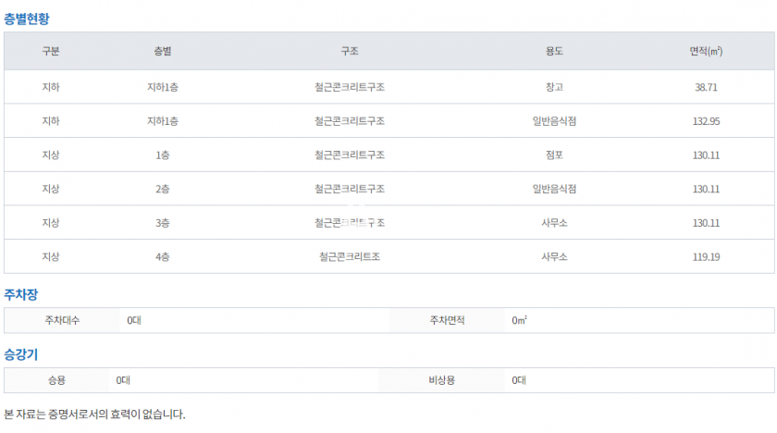
Task: Click the 구분 column header
Action: pyautogui.click(x=51, y=52)
